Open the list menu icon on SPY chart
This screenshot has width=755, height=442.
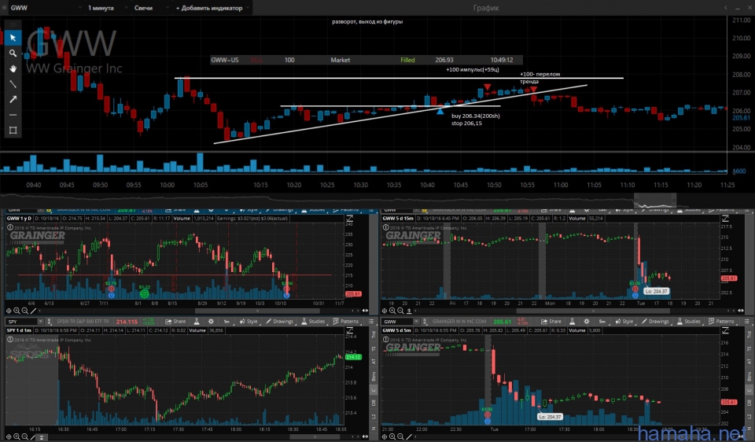[x=371, y=322]
